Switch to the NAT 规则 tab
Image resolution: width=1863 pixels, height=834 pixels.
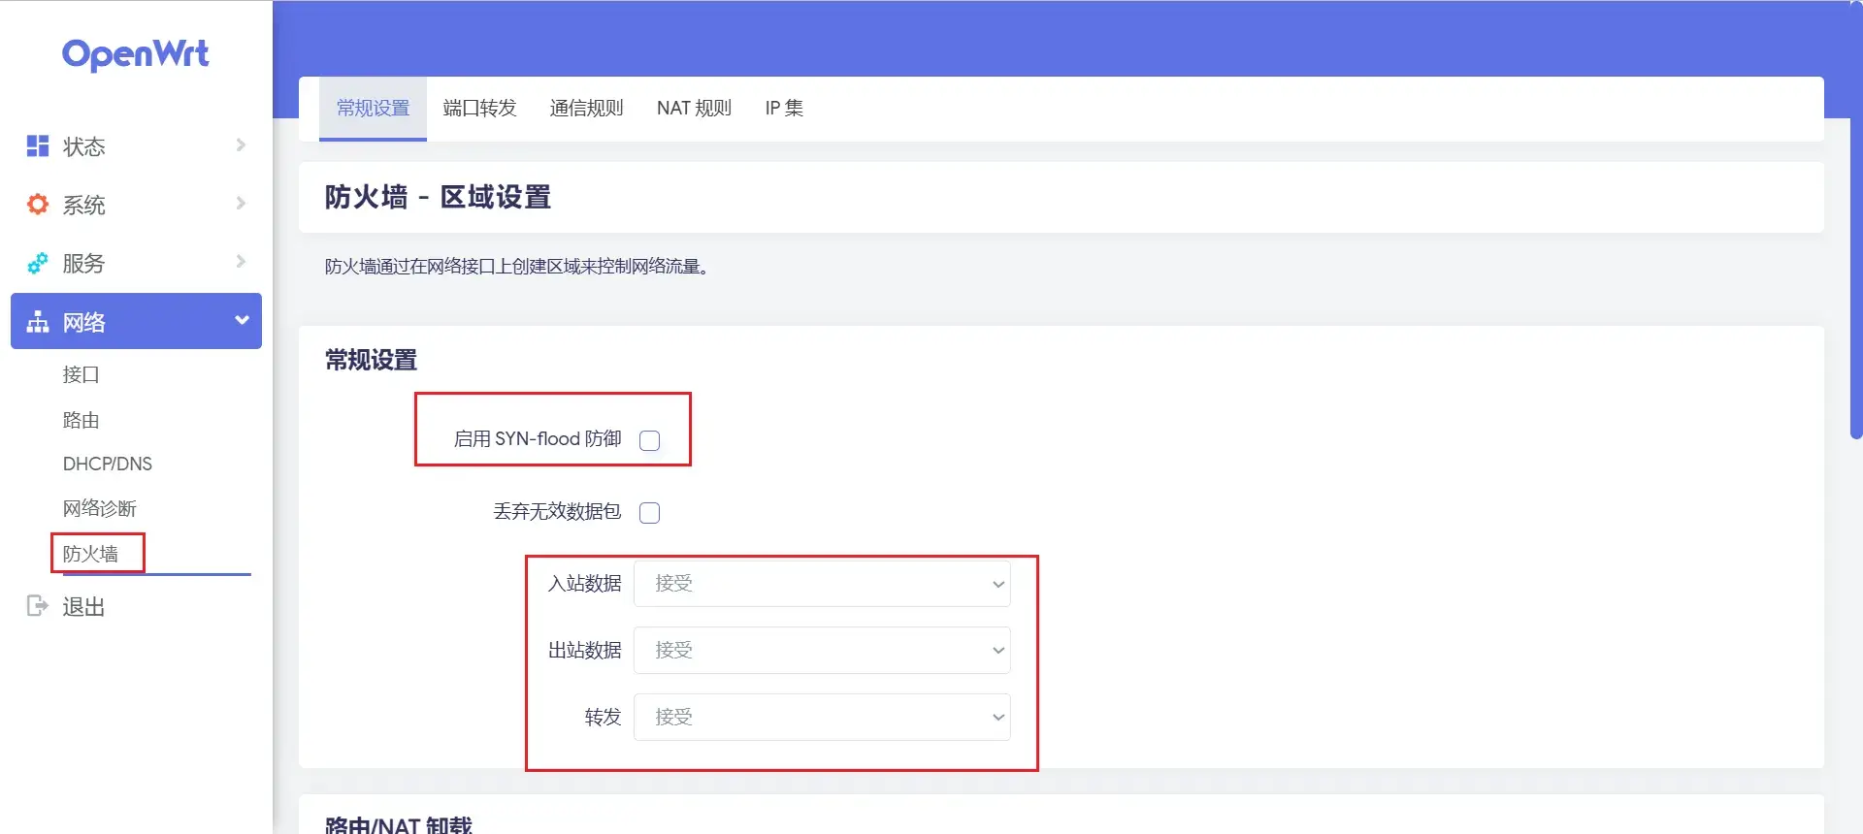click(x=694, y=109)
